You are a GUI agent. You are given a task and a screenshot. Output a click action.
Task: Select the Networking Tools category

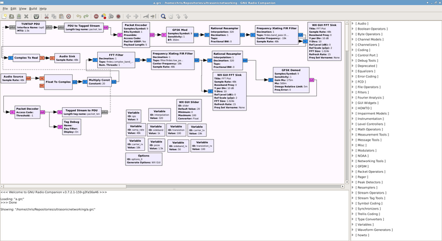coord(371,161)
